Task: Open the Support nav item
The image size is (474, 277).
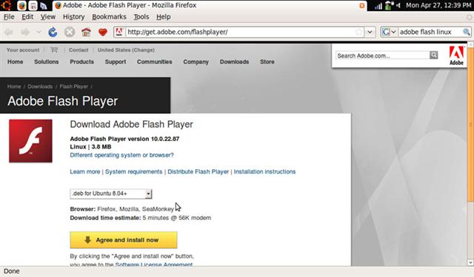Action: (116, 62)
